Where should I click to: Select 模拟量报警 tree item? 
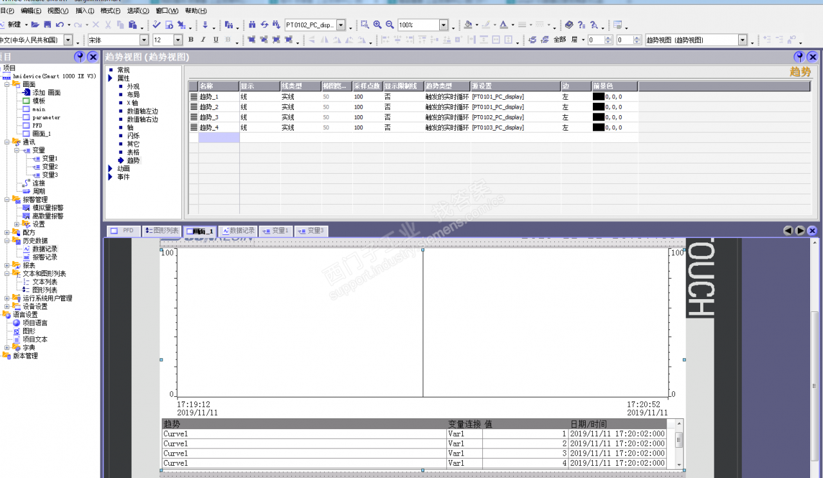coord(48,208)
